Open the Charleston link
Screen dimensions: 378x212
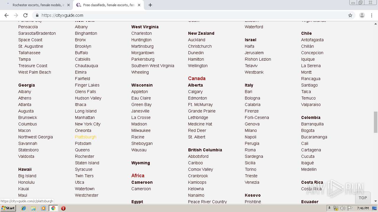[x=141, y=33]
